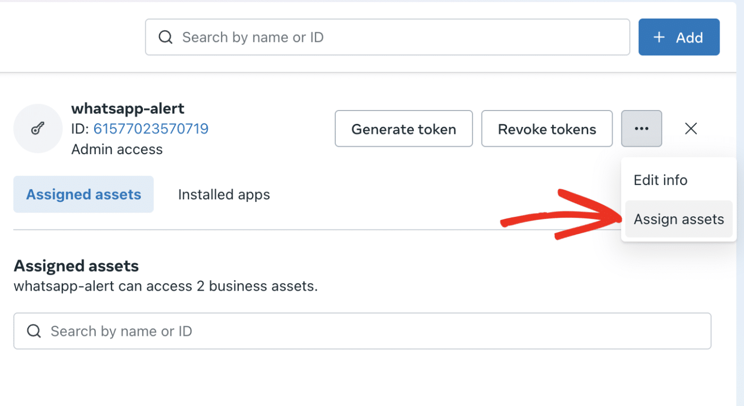744x406 pixels.
Task: Click the whatsapp-alert system user name
Action: (128, 108)
